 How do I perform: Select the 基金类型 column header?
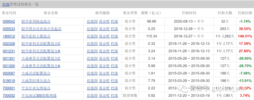130,13
